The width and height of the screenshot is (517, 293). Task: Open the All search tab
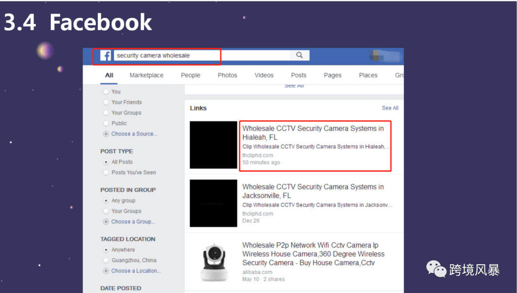pos(109,75)
